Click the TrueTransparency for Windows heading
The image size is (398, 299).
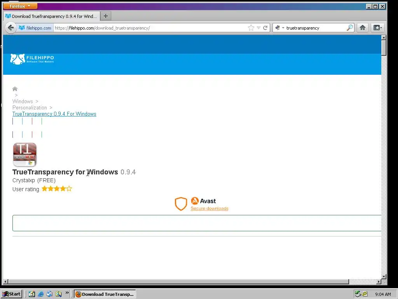(x=65, y=172)
